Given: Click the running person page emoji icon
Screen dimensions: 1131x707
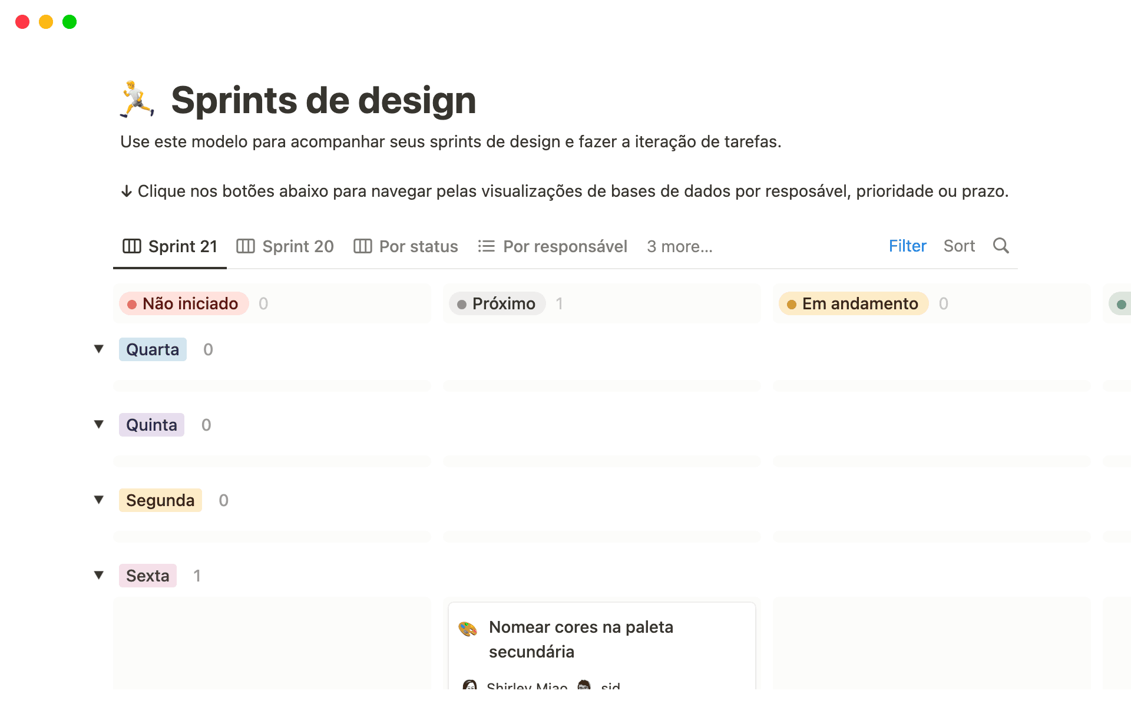Looking at the screenshot, I should coord(137,100).
